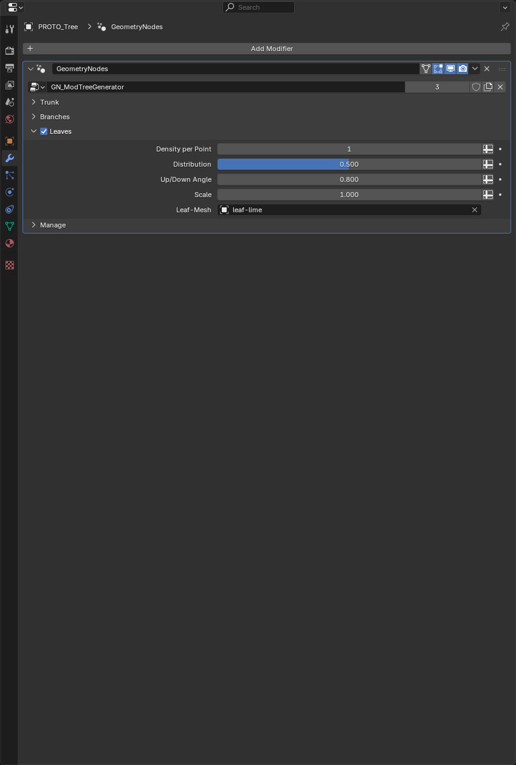Click the Distribution slider
516x765 pixels.
pos(349,164)
